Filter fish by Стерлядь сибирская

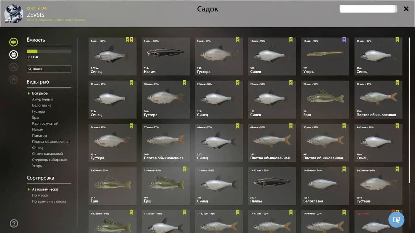tap(49, 160)
